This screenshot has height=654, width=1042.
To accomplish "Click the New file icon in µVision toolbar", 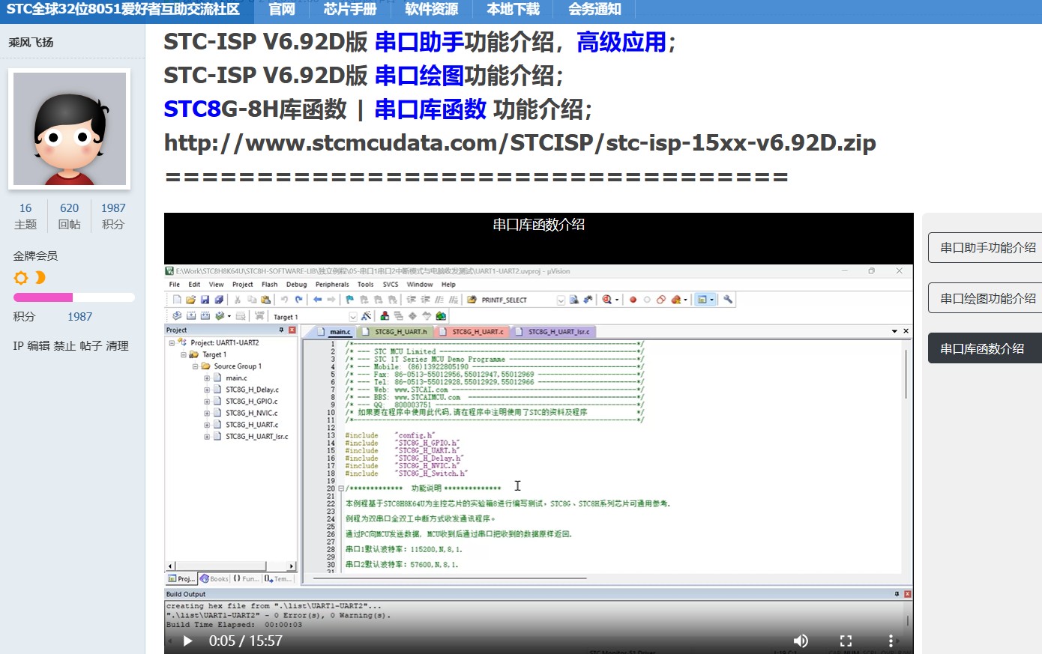I will tap(177, 300).
